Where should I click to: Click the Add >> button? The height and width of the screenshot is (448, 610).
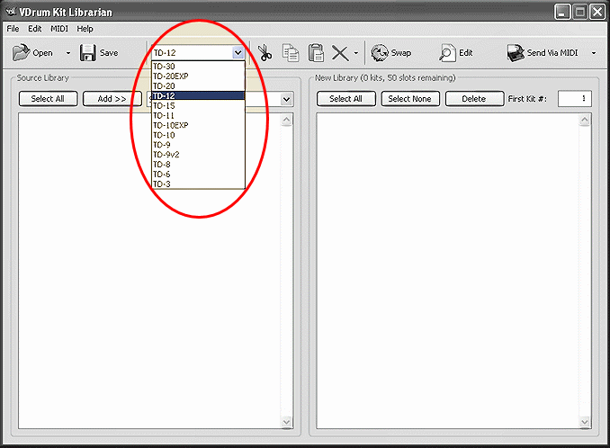coord(112,99)
